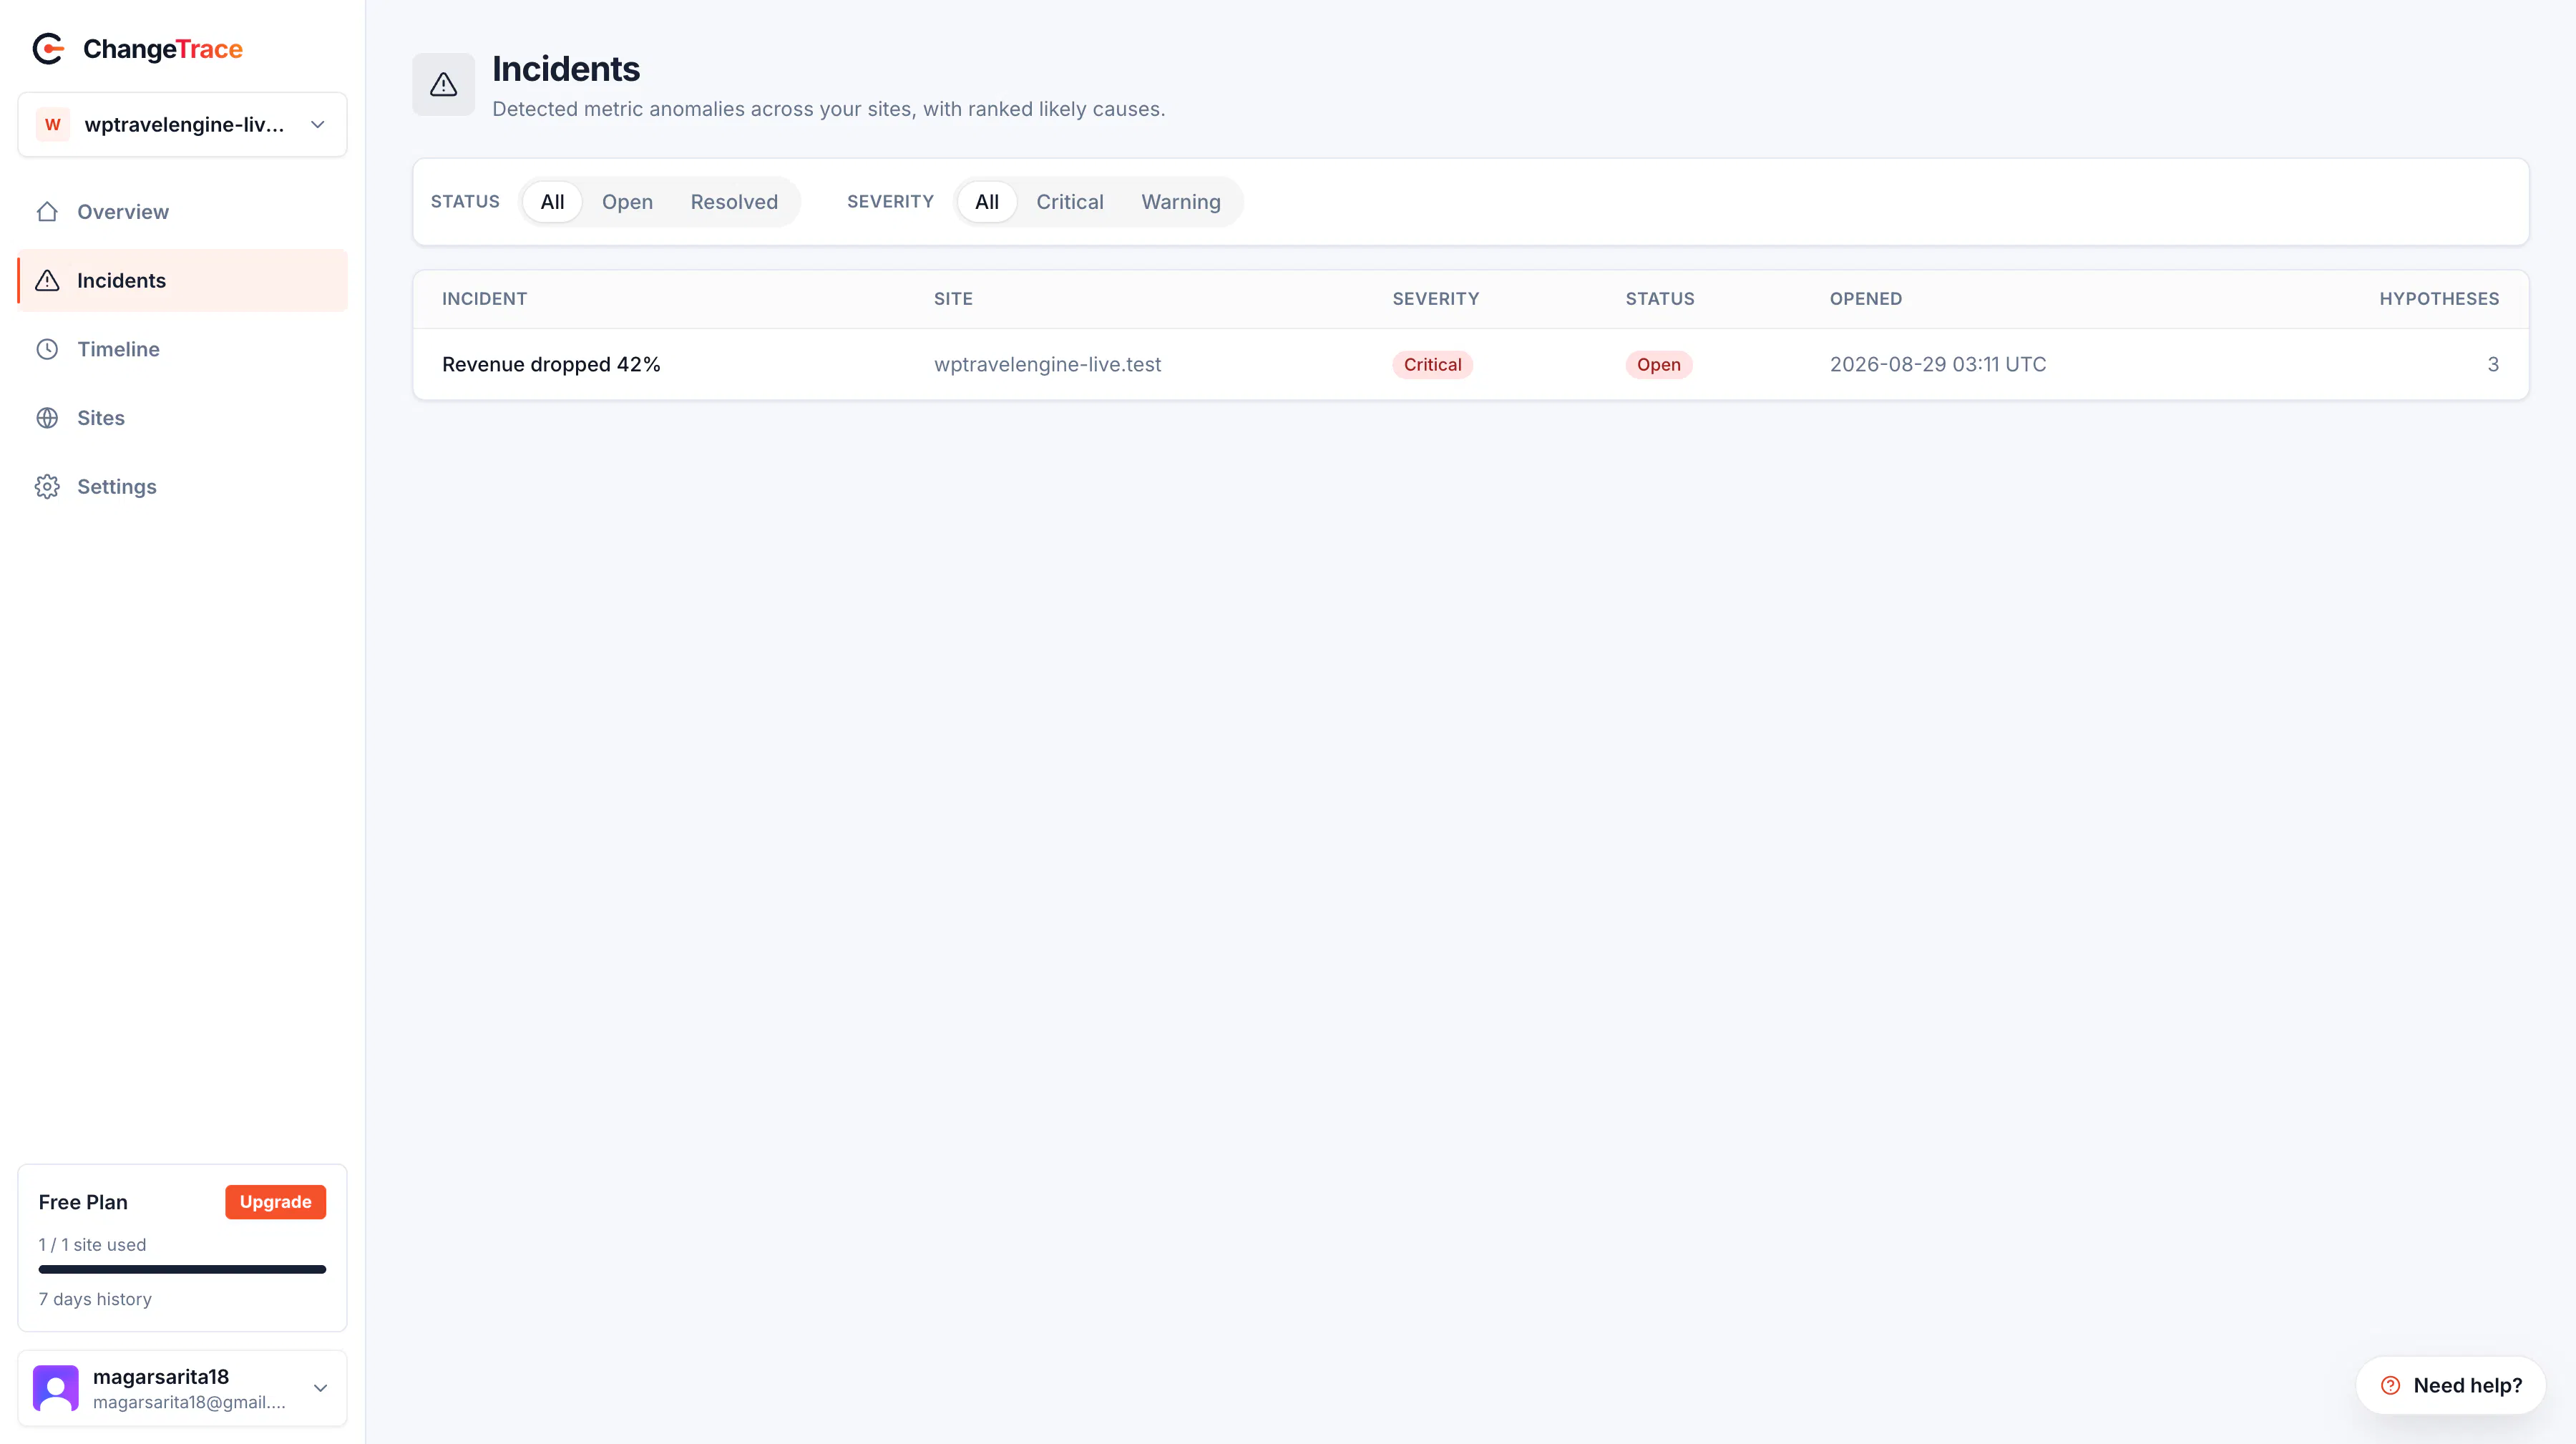
Task: Expand the account menu chevron
Action: (x=320, y=1388)
